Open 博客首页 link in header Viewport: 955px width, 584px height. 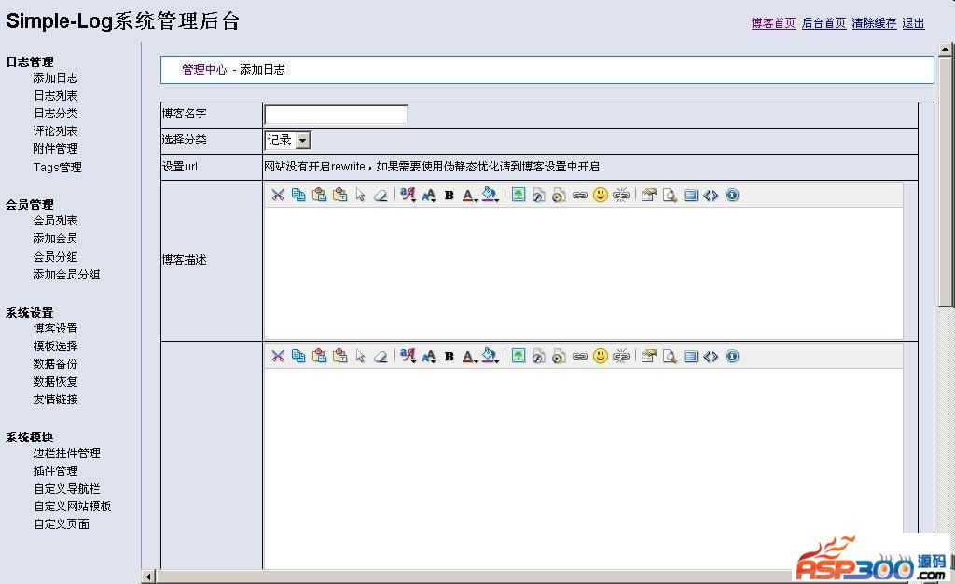click(x=773, y=23)
